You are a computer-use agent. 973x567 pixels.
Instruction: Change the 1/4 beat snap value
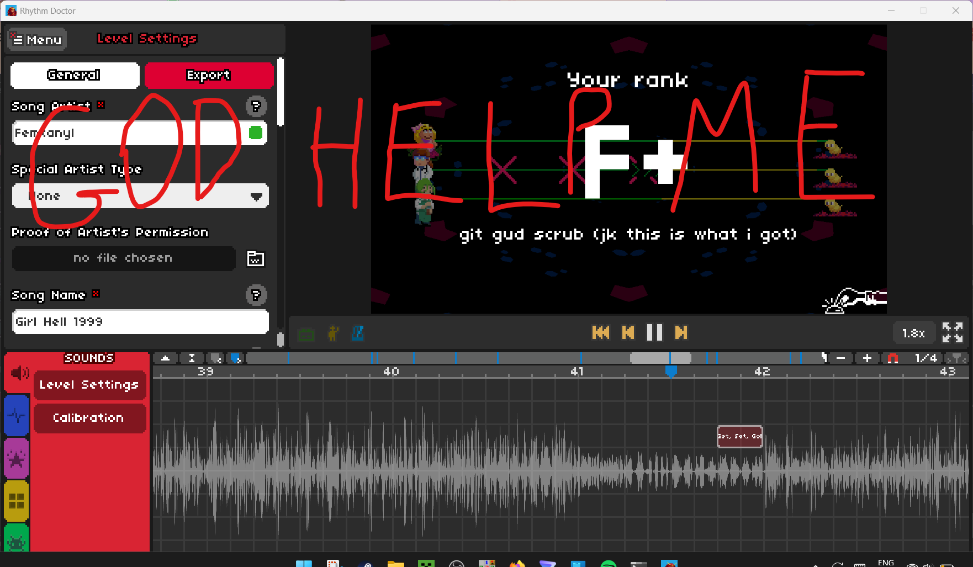point(926,358)
